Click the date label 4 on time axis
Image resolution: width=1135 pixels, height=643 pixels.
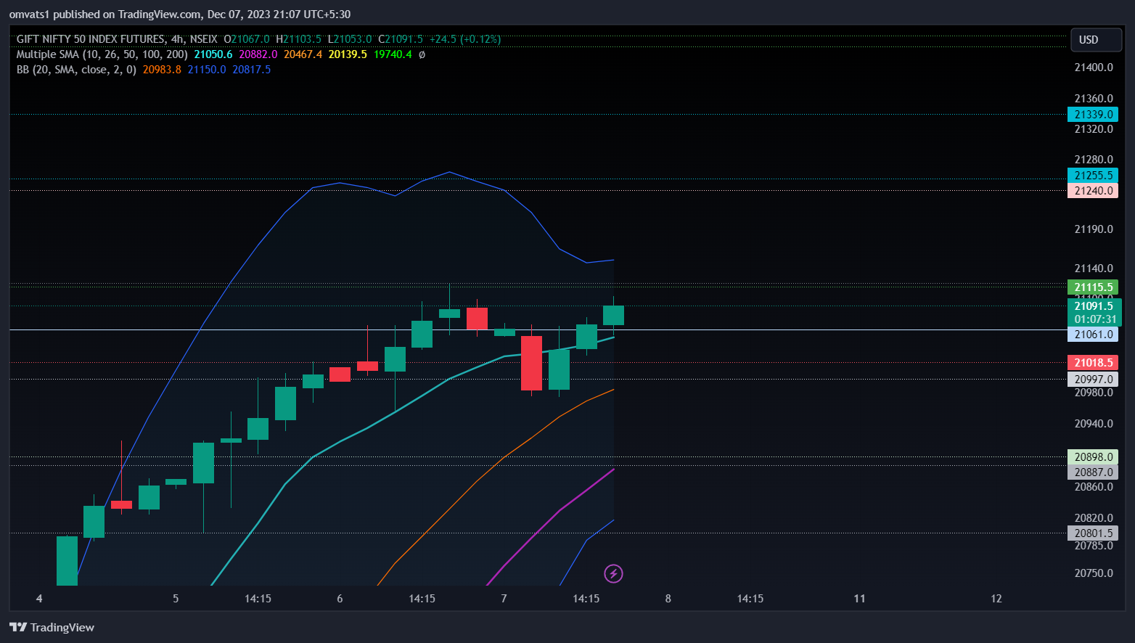coord(39,599)
